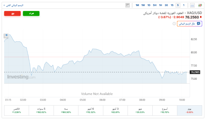The width and height of the screenshot is (206, 119).
Task: Select the 15-minute interval
Action: [x=172, y=5]
